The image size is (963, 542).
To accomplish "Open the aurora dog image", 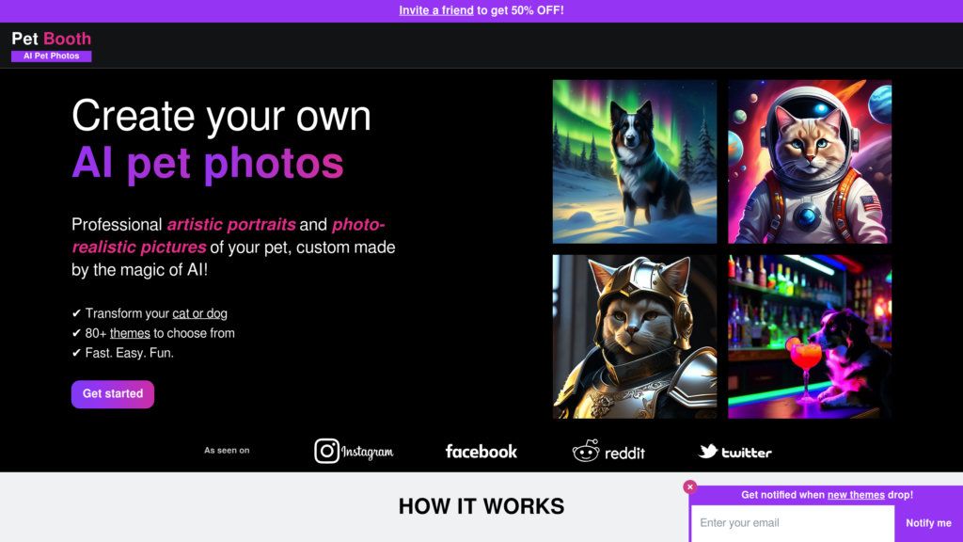I will [635, 162].
